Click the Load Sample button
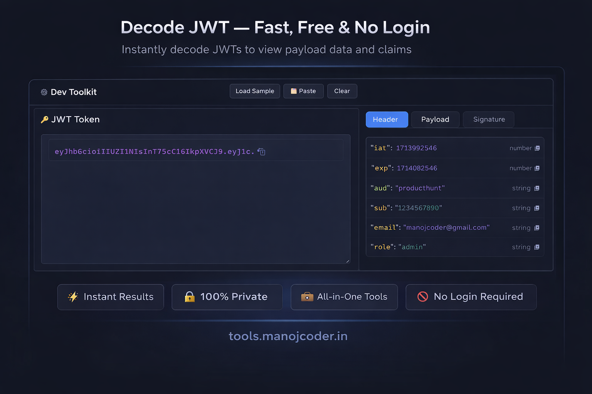Image resolution: width=592 pixels, height=394 pixels. 254,91
